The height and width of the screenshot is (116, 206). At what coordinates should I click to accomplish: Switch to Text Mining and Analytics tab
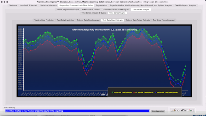pyautogui.click(x=186, y=5)
